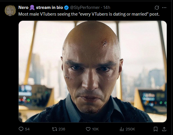Click the like count 10K
This screenshot has height=135, width=173.
tap(96, 129)
